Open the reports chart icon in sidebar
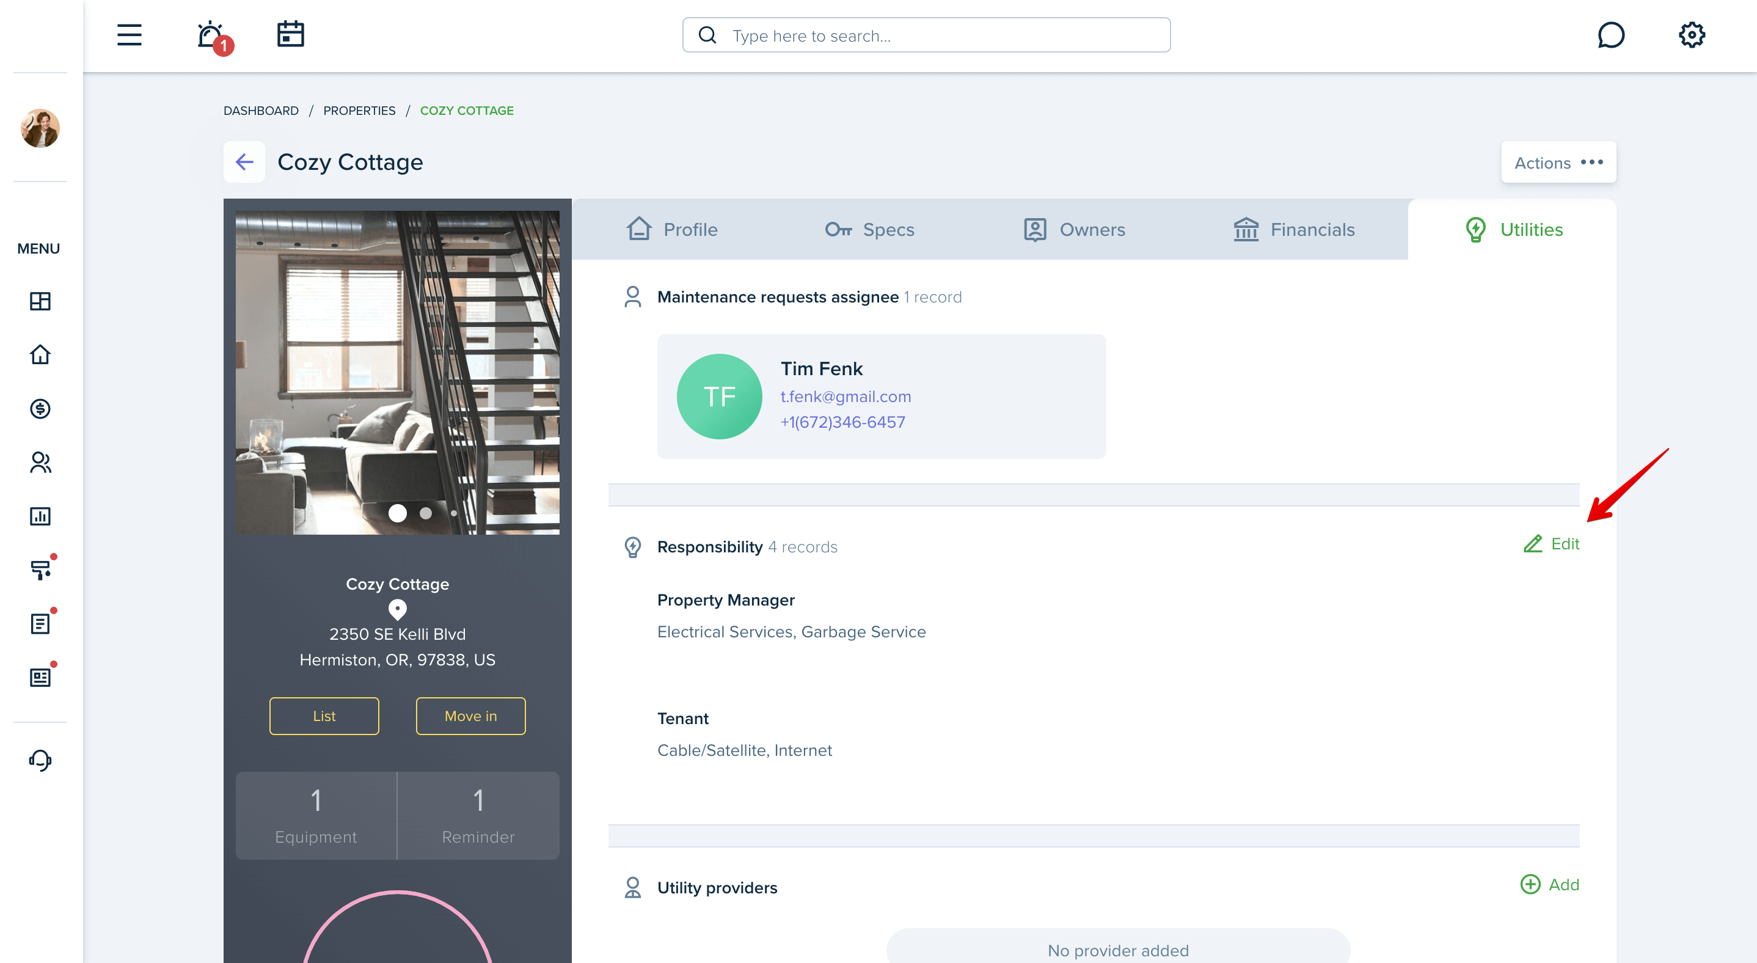This screenshot has width=1757, height=963. click(x=40, y=516)
